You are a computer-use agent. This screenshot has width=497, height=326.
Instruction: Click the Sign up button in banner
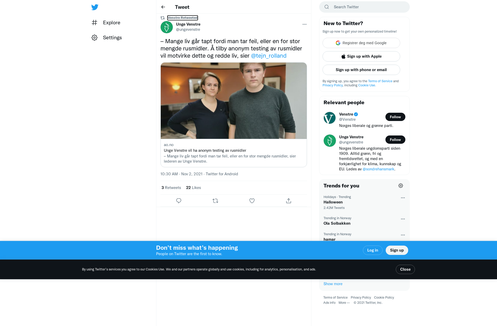click(397, 250)
